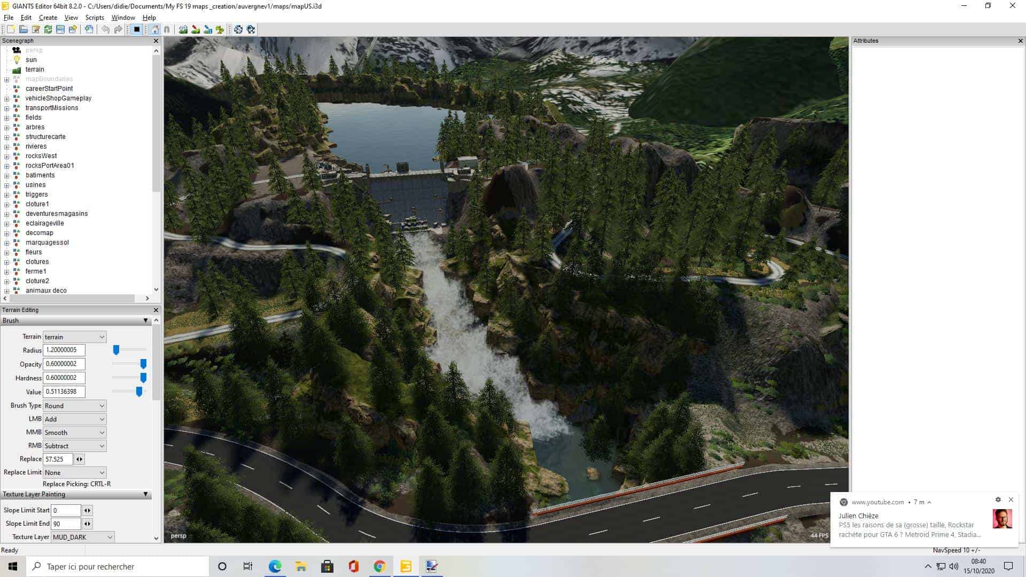
Task: Click the New file toolbar icon
Action: 11,29
